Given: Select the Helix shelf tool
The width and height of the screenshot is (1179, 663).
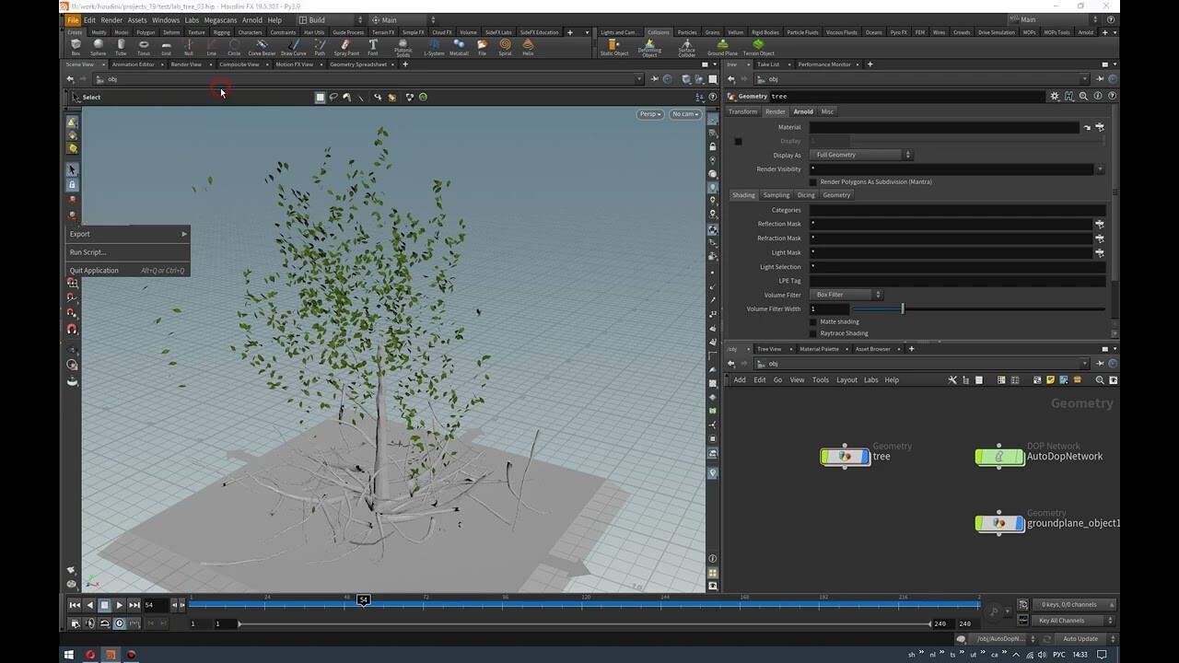Looking at the screenshot, I should coord(530,46).
